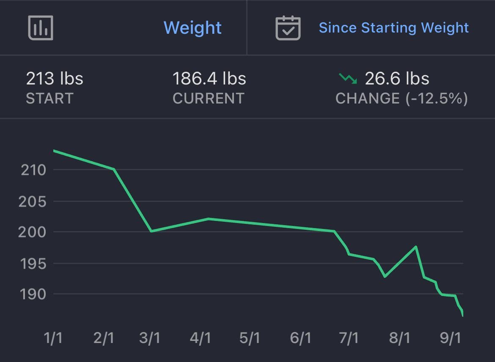The width and height of the screenshot is (495, 362).
Task: Click the calendar checkmark icon
Action: coord(288,28)
